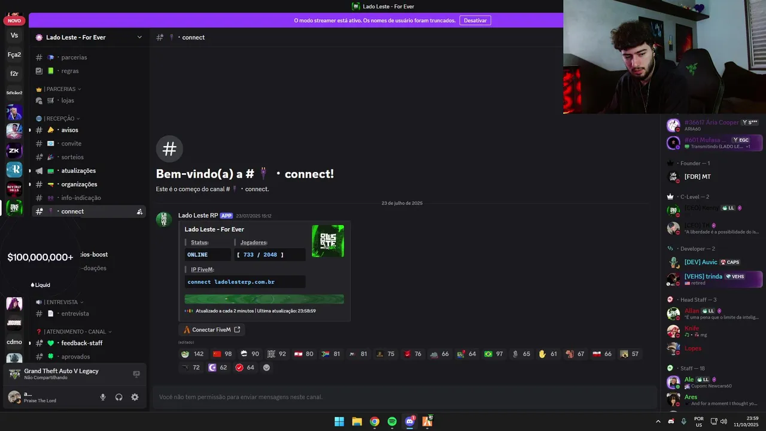Click the add reaction smiley icon
This screenshot has height=431, width=766.
[x=266, y=368]
